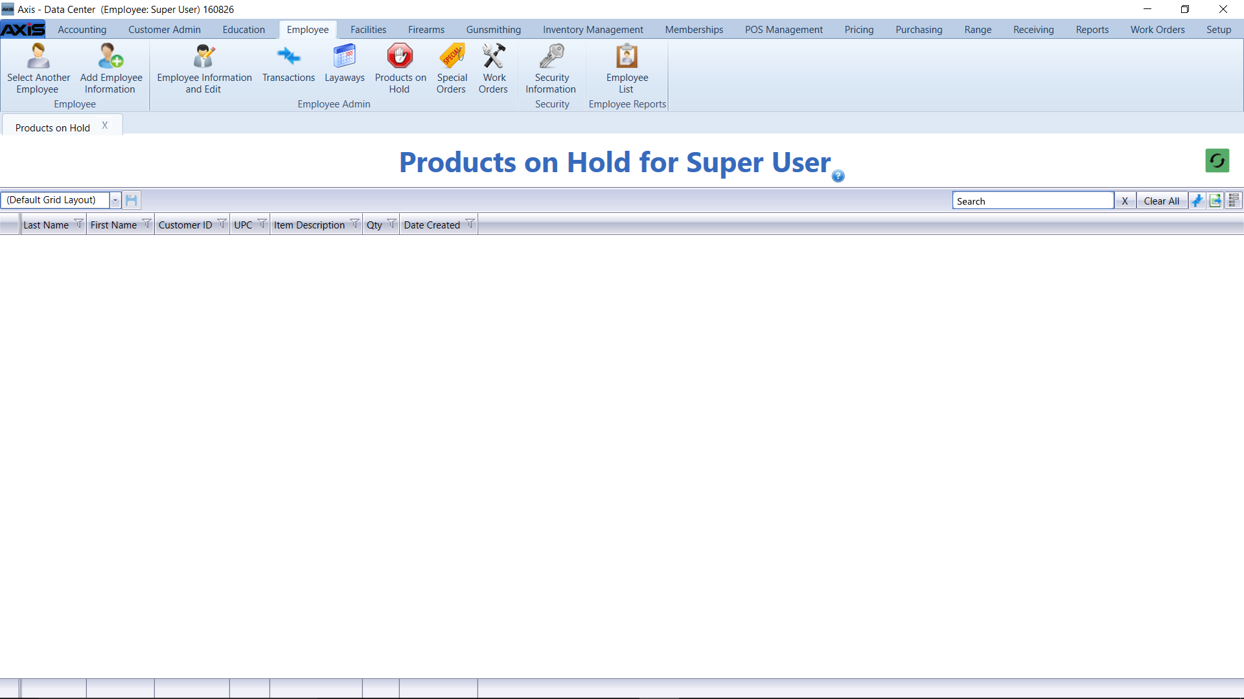Open Select Another Employee
The image size is (1244, 699).
click(x=38, y=69)
